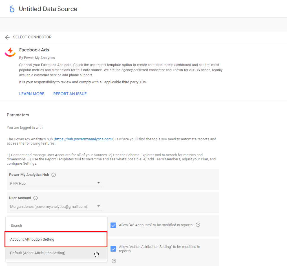Screen dimensions: 287x266
Task: Click the Facebook Ads connector logo
Action: (x=10, y=52)
